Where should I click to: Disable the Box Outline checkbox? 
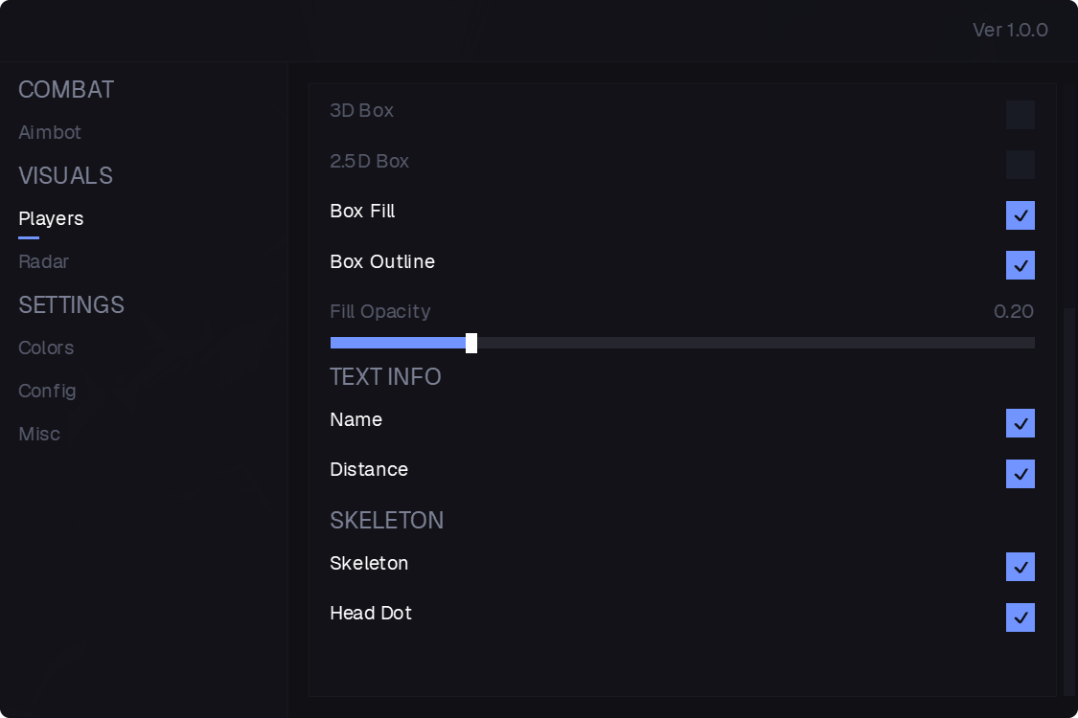(x=1021, y=265)
